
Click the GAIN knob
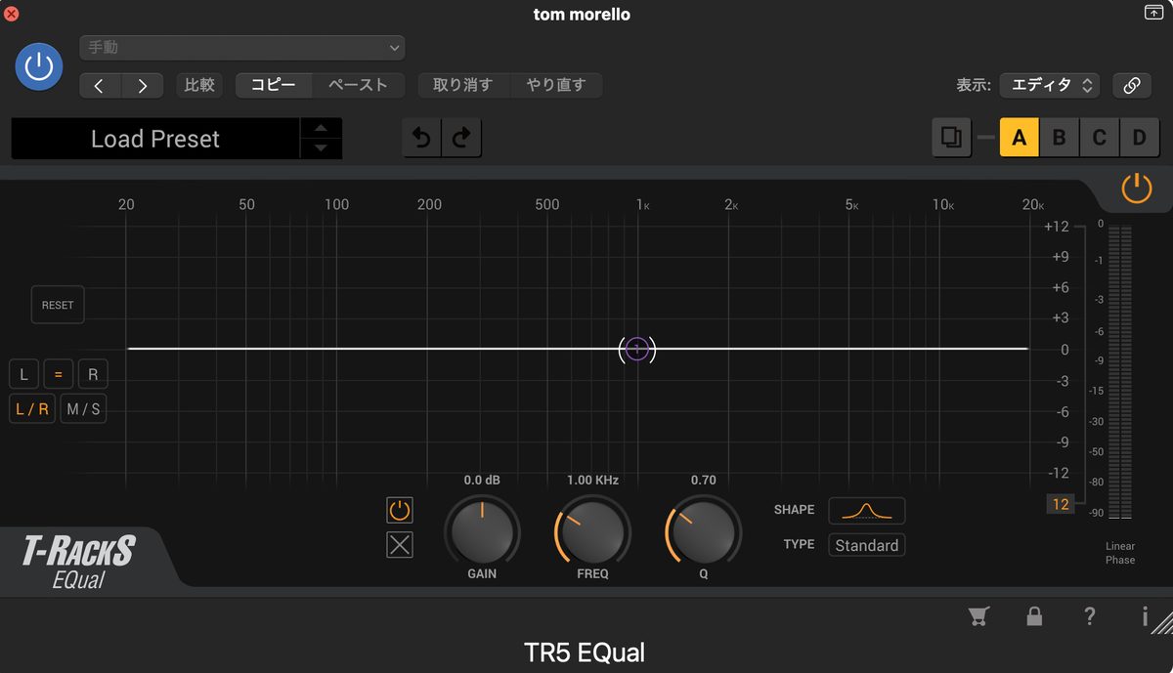pyautogui.click(x=482, y=532)
